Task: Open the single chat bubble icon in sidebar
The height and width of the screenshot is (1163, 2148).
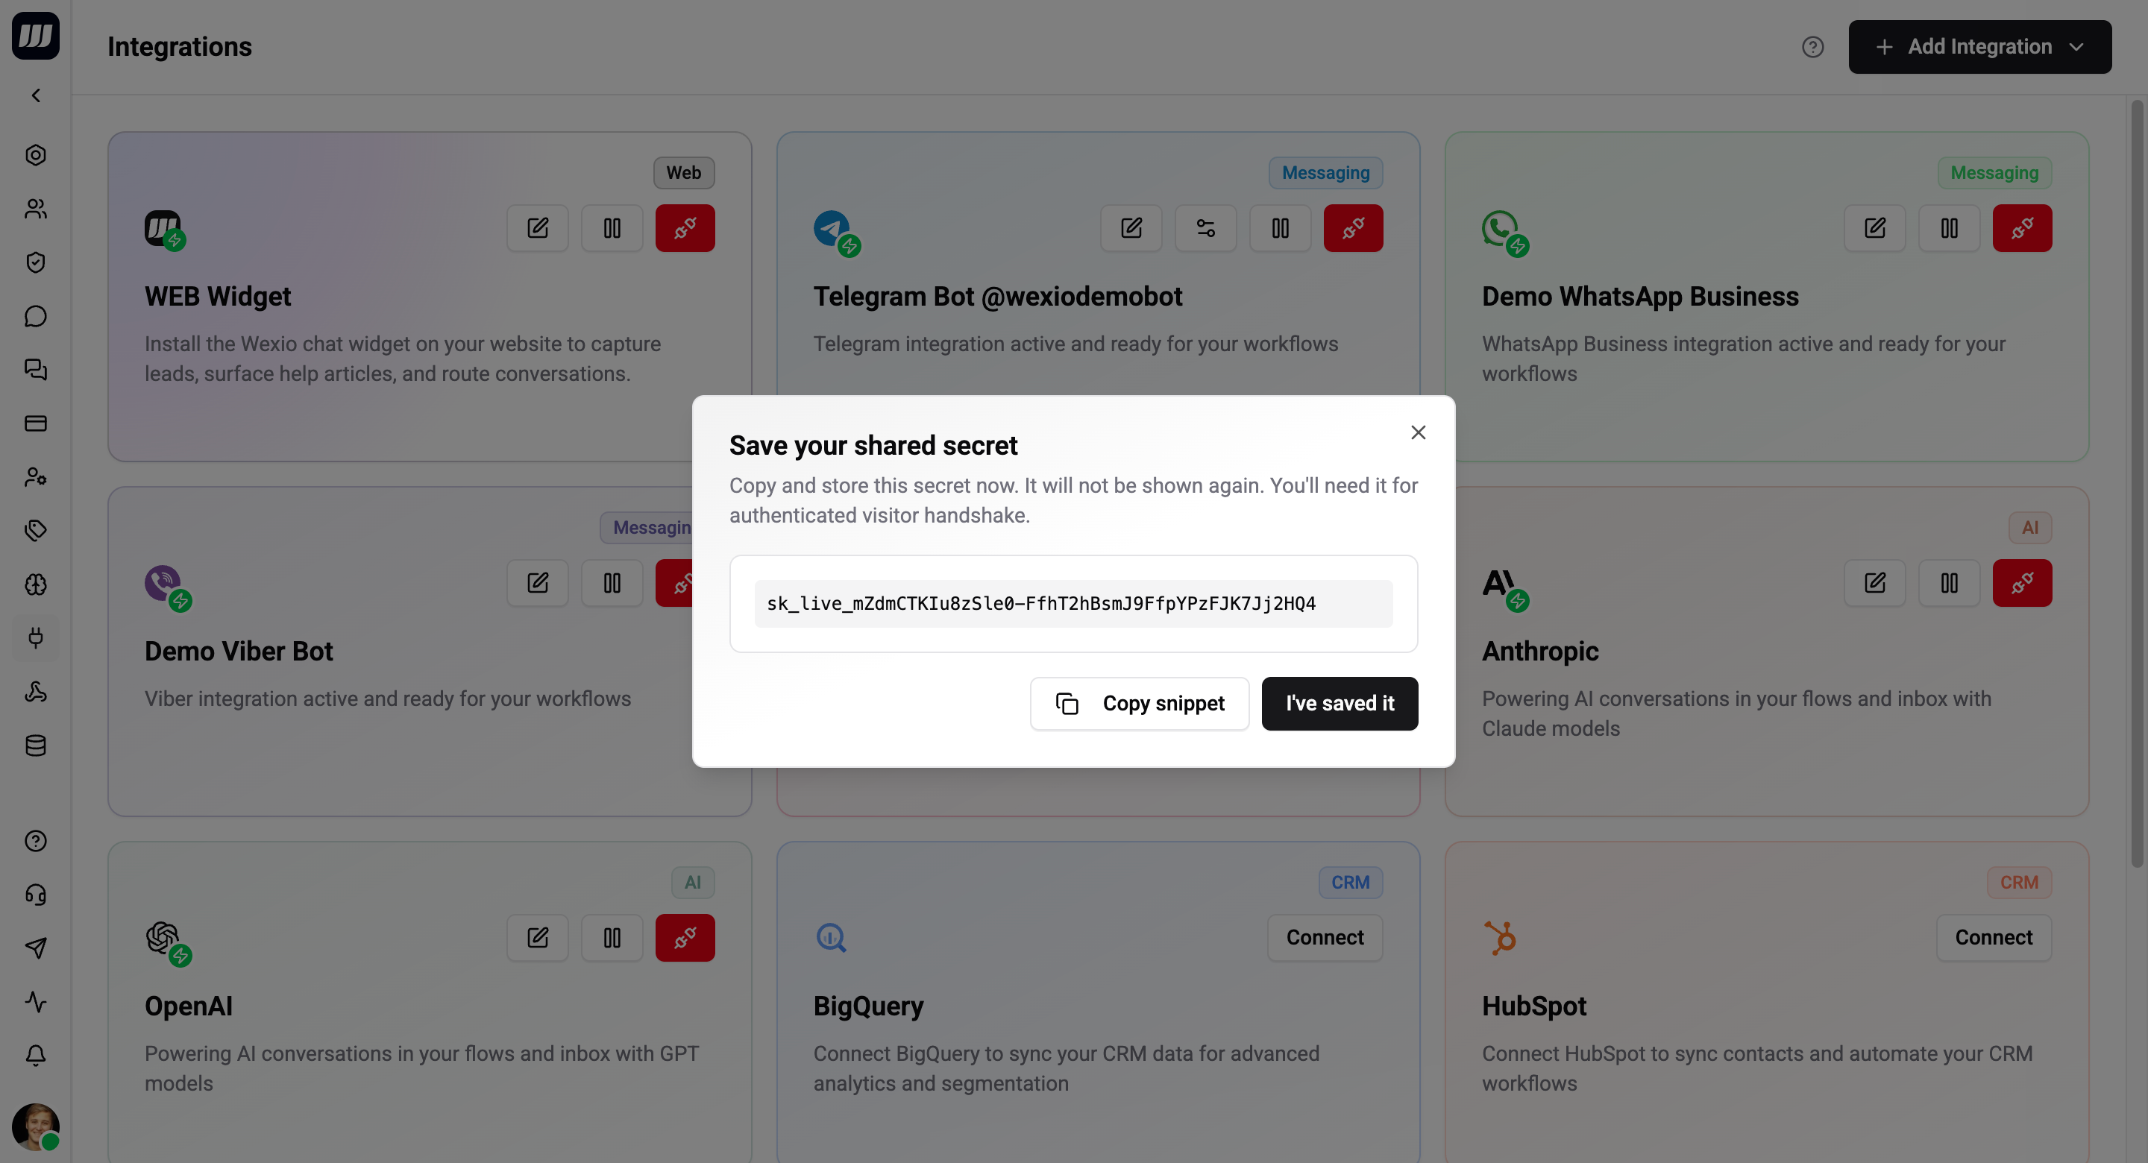Action: 36,316
